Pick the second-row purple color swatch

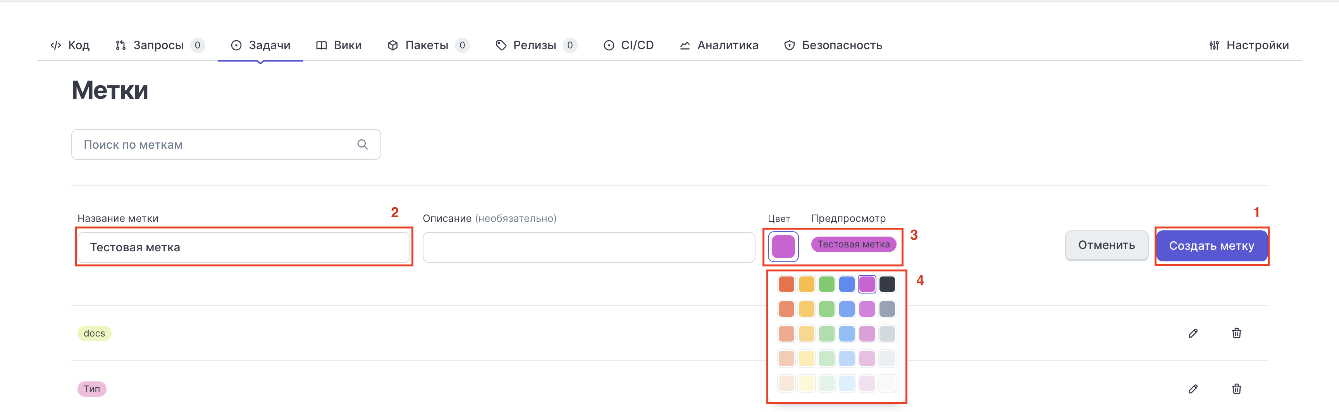[x=867, y=309]
